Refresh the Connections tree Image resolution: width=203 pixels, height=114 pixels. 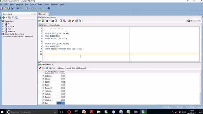point(9,18)
